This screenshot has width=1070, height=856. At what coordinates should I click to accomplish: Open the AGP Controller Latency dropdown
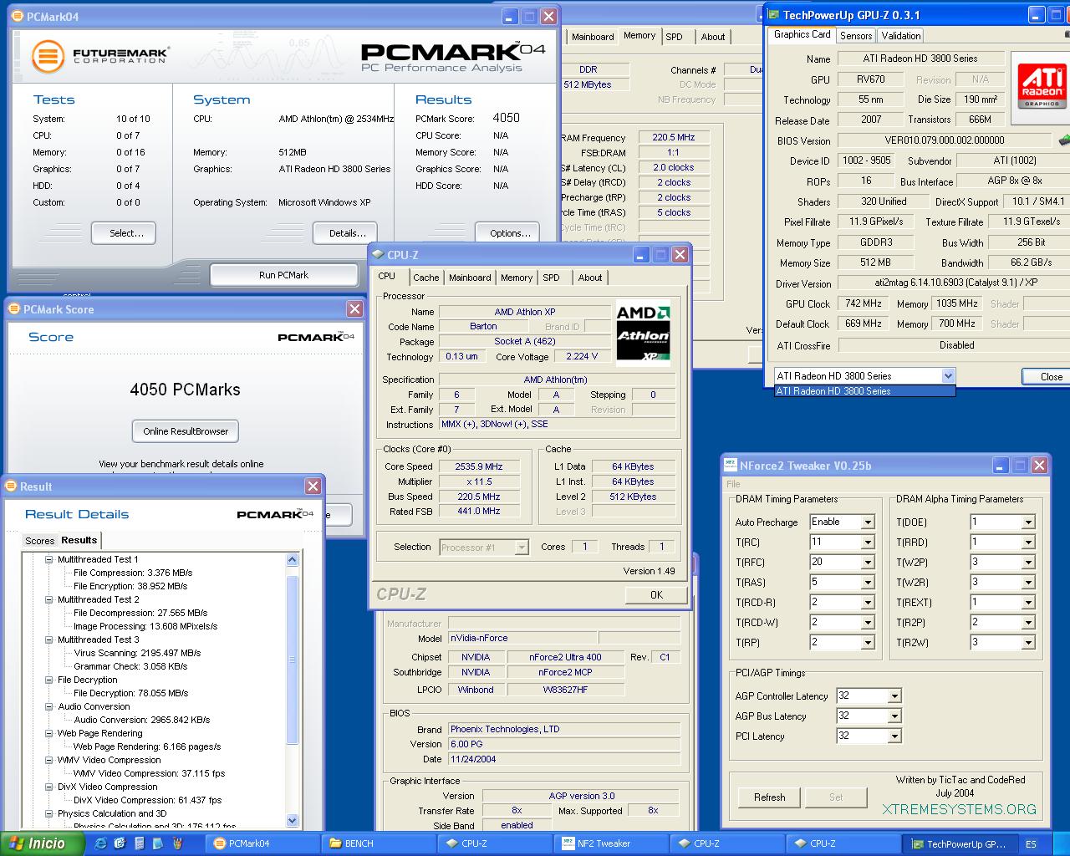point(894,696)
